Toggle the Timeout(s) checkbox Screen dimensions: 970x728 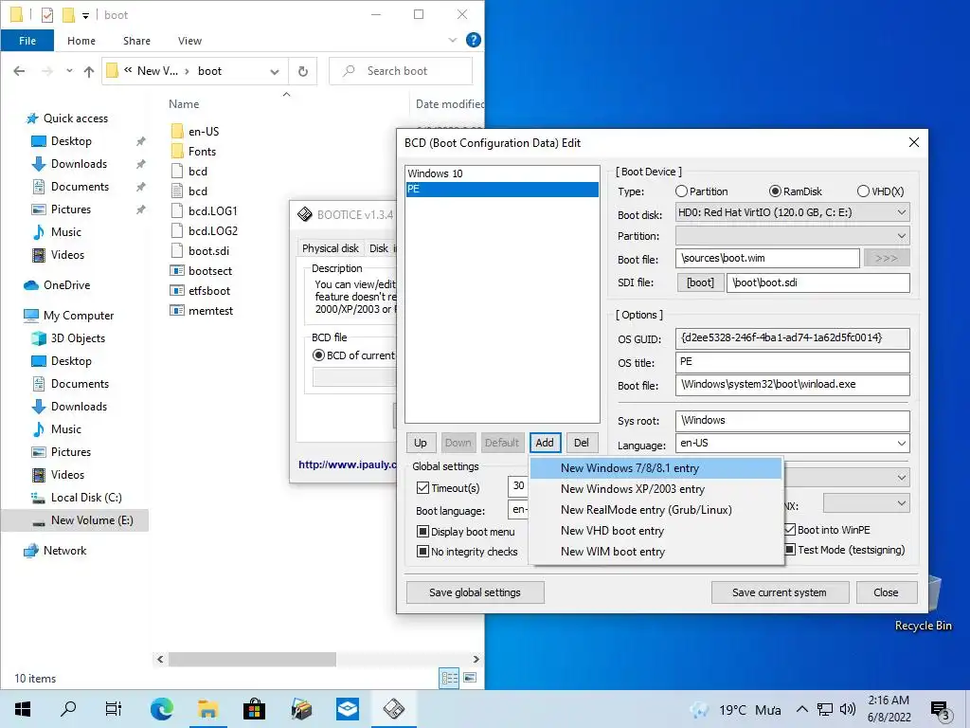[x=422, y=488]
